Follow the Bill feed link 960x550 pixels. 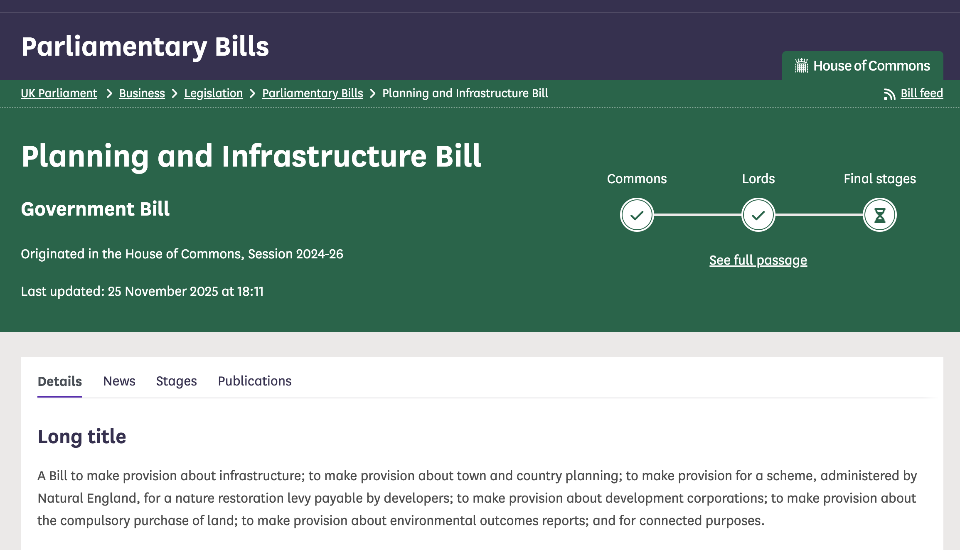click(921, 94)
